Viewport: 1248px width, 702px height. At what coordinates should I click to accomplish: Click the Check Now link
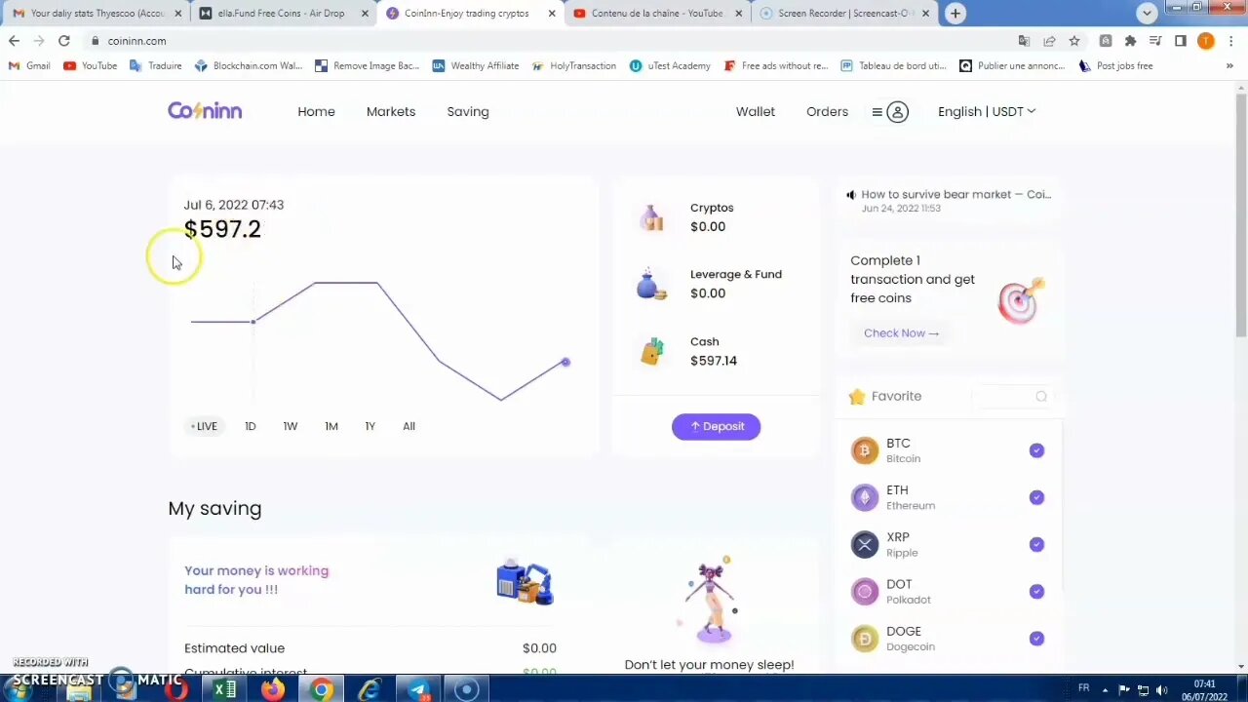pos(901,333)
